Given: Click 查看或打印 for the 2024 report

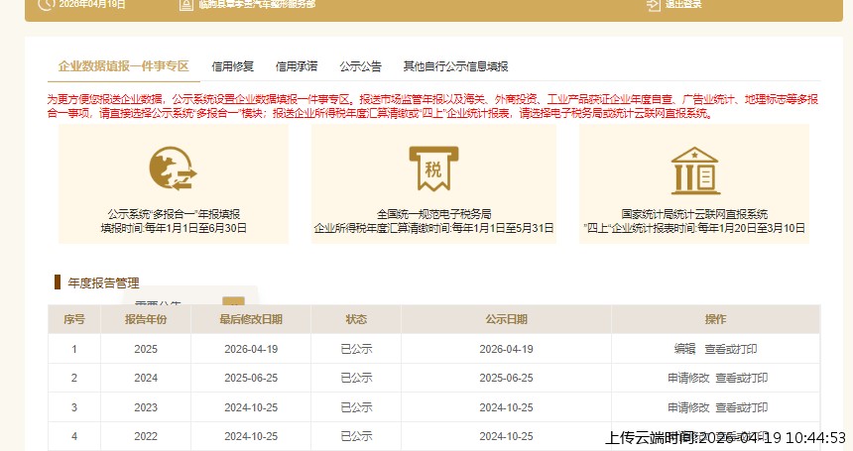Looking at the screenshot, I should (742, 378).
